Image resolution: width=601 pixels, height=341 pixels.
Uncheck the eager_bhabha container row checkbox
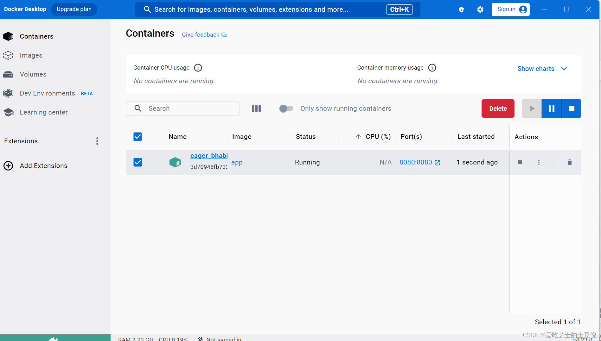click(x=138, y=162)
